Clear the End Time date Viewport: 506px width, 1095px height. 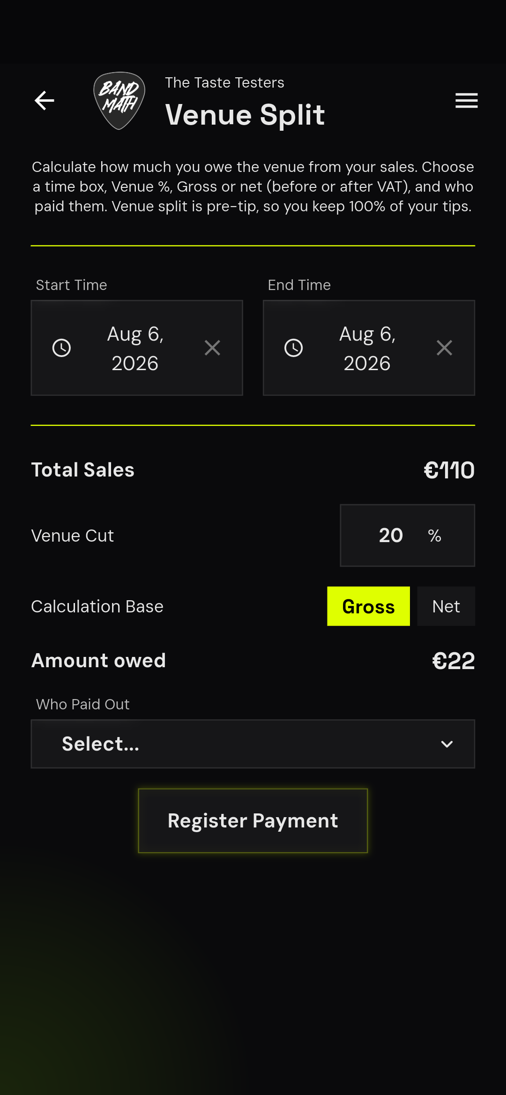pyautogui.click(x=444, y=348)
